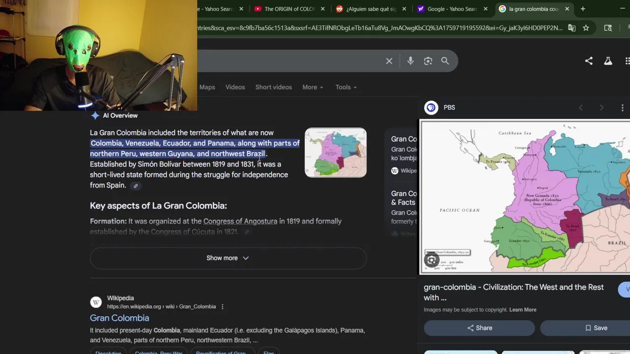Click the 'PBS' source name text

449,107
